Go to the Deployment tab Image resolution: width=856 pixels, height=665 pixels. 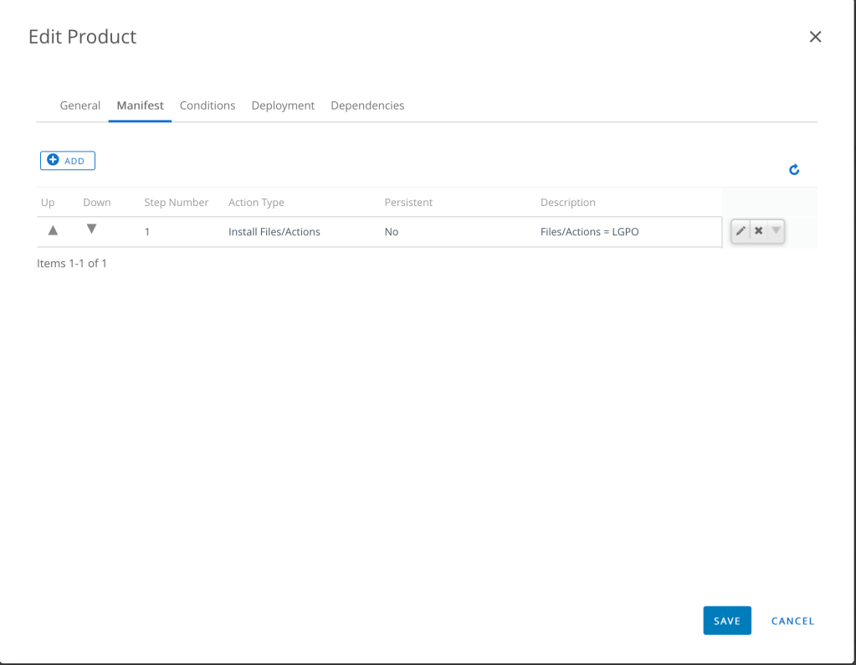pyautogui.click(x=283, y=106)
